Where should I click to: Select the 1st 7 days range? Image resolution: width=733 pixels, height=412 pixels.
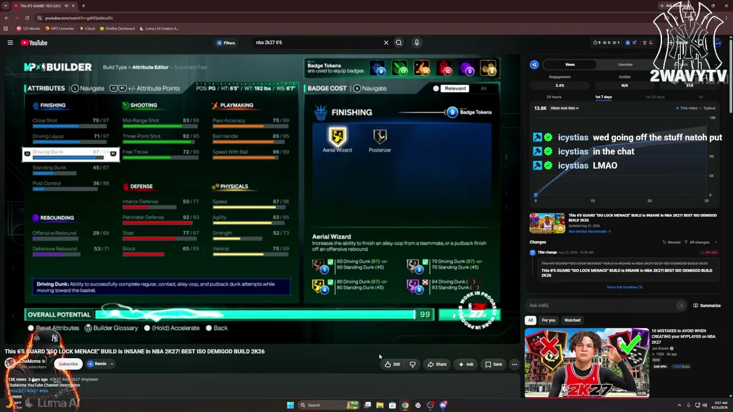coord(603,97)
